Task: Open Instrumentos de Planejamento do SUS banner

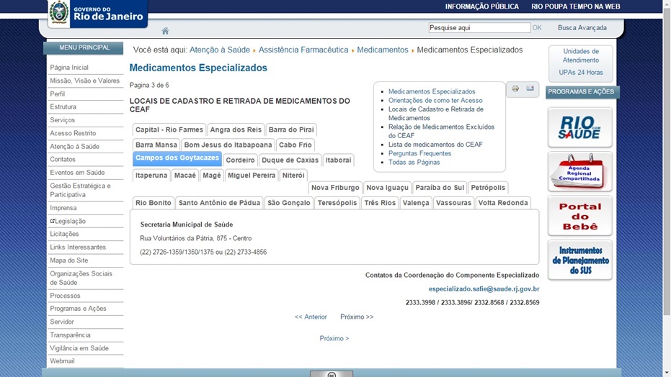Action: (x=579, y=260)
